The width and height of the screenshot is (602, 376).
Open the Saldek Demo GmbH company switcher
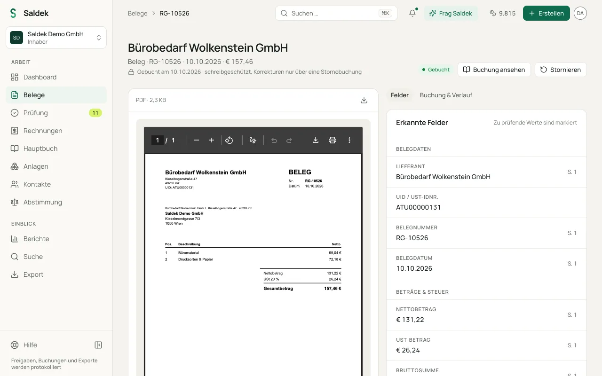[56, 38]
